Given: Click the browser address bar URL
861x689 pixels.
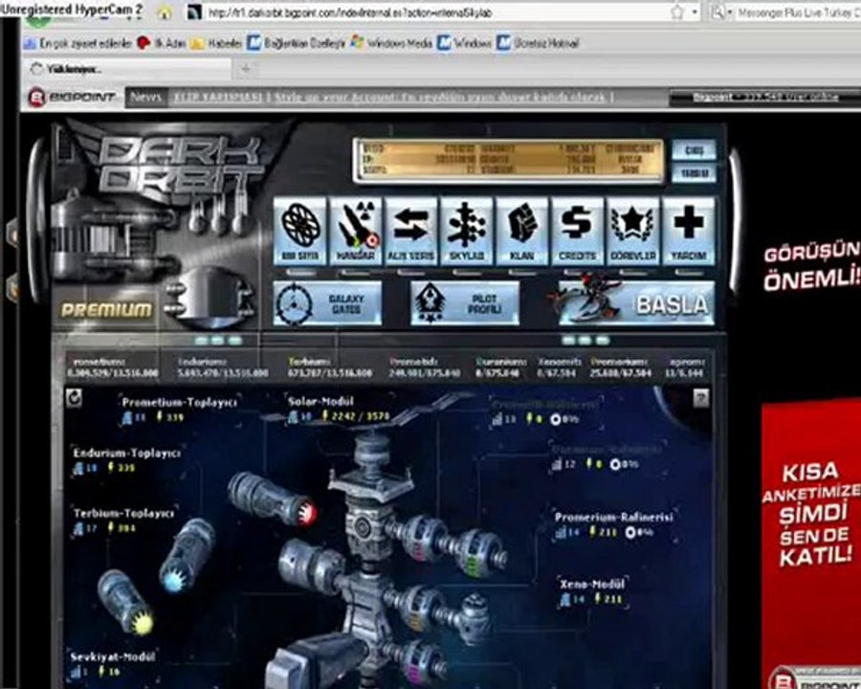Looking at the screenshot, I should (349, 12).
